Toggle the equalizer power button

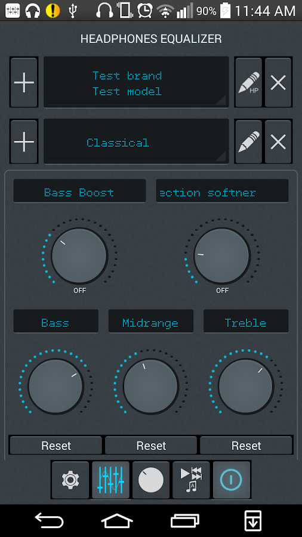point(232,480)
